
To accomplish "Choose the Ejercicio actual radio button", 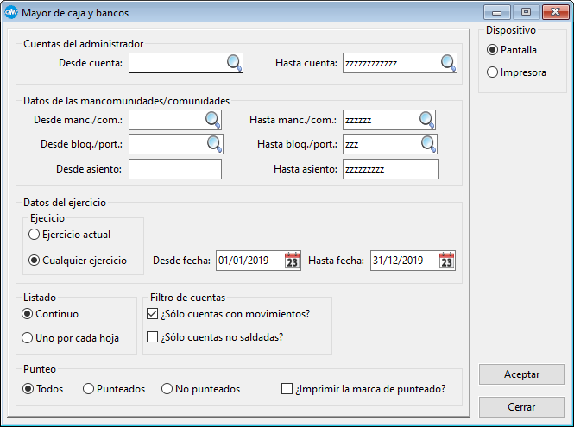I will click(x=35, y=234).
